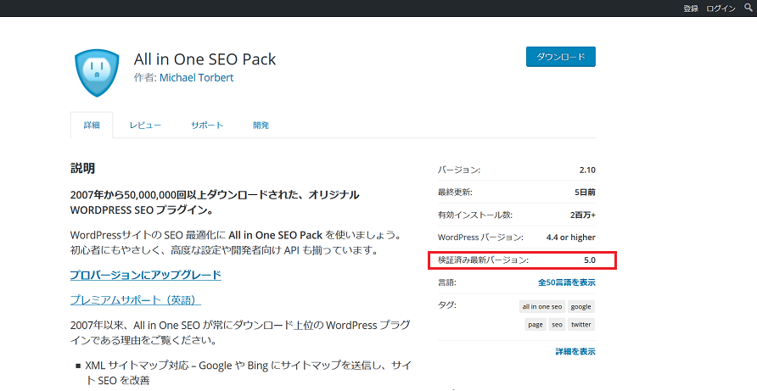Click the 登録 link in top bar
757x391 pixels.
(x=691, y=8)
